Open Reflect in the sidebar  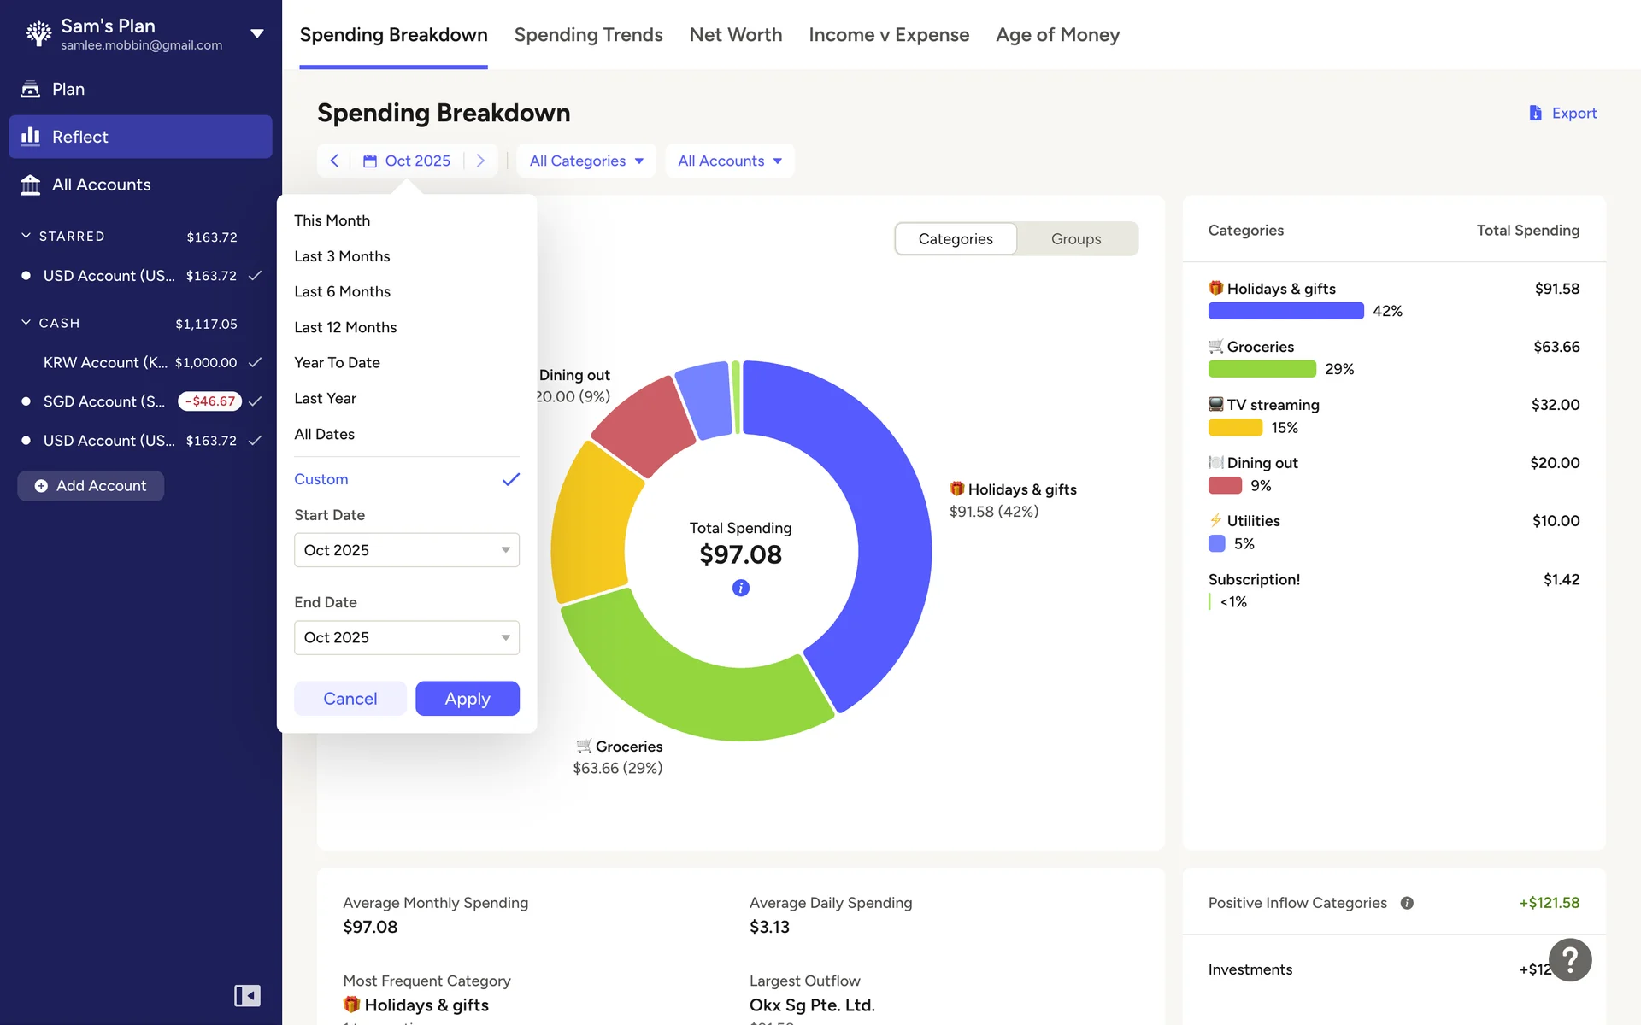pyautogui.click(x=140, y=137)
